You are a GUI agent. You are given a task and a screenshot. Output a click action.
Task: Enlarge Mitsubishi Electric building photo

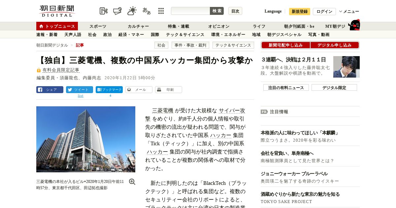pos(86,139)
